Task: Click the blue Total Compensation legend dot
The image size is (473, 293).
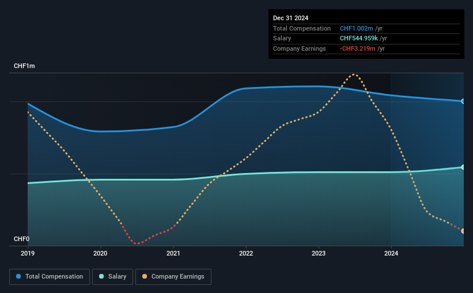Action: (18, 276)
